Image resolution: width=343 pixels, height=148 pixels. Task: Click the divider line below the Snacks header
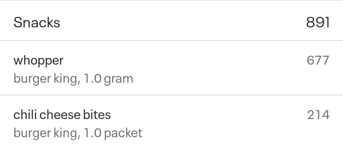pos(171,41)
